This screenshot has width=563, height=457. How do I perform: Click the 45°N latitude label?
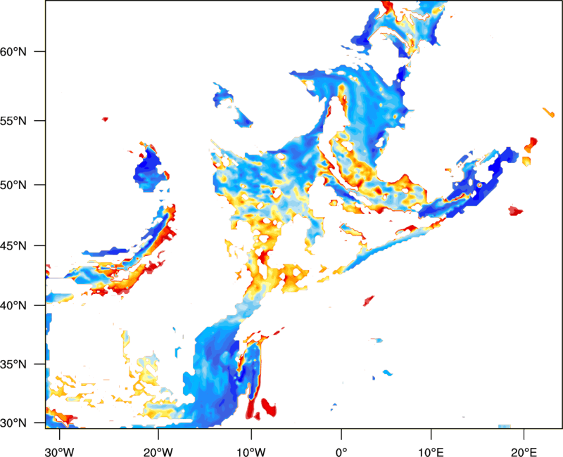click(13, 245)
